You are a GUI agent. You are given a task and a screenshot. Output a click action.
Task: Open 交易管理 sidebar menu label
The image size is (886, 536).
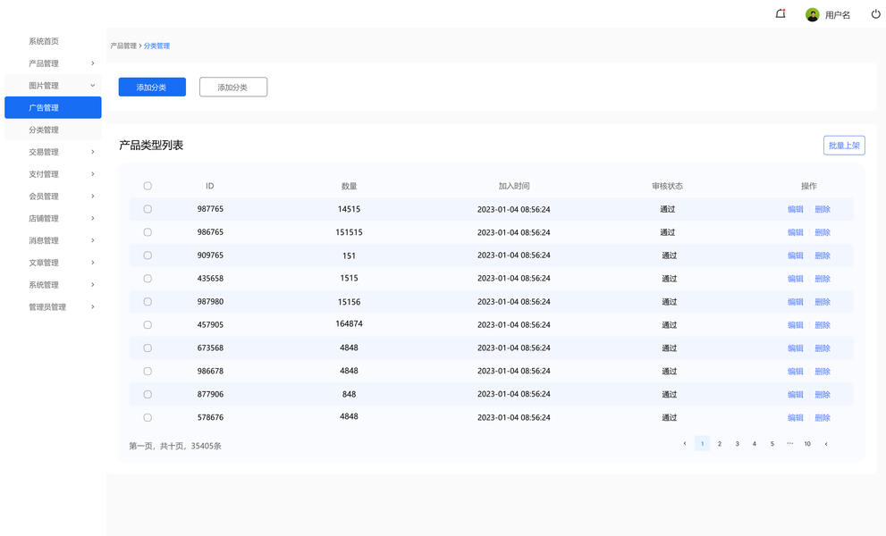tap(44, 152)
